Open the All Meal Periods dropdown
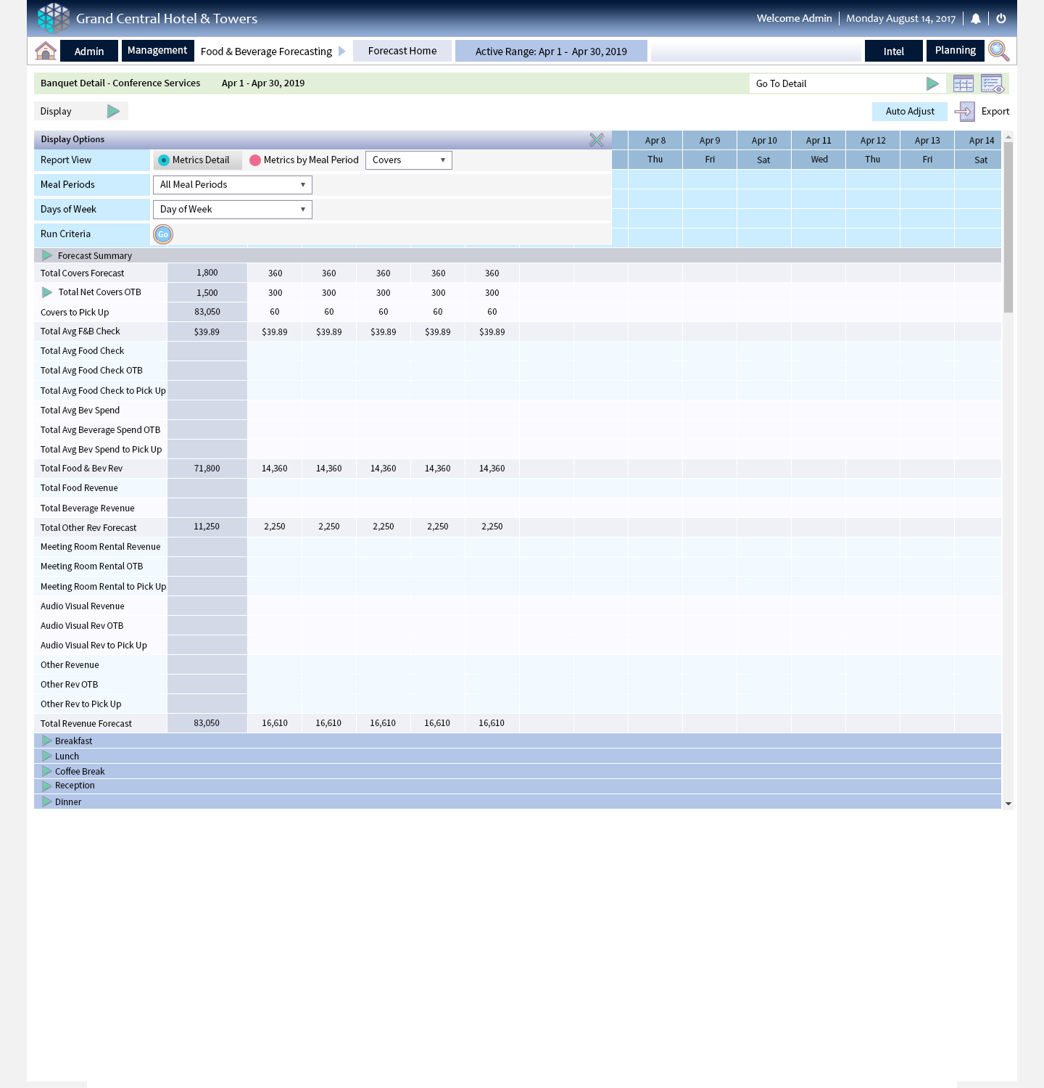 coord(232,185)
